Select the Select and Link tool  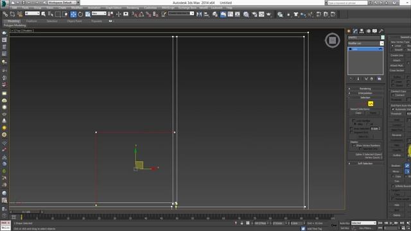5,14
